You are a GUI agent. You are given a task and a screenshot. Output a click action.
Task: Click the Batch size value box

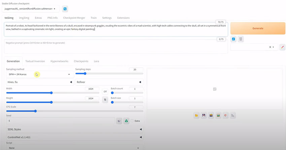(136, 98)
